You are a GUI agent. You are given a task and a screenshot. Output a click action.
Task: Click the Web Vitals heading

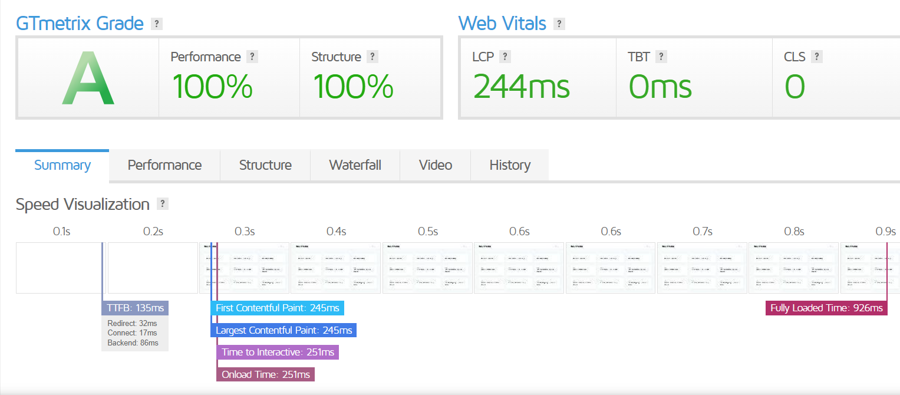502,24
